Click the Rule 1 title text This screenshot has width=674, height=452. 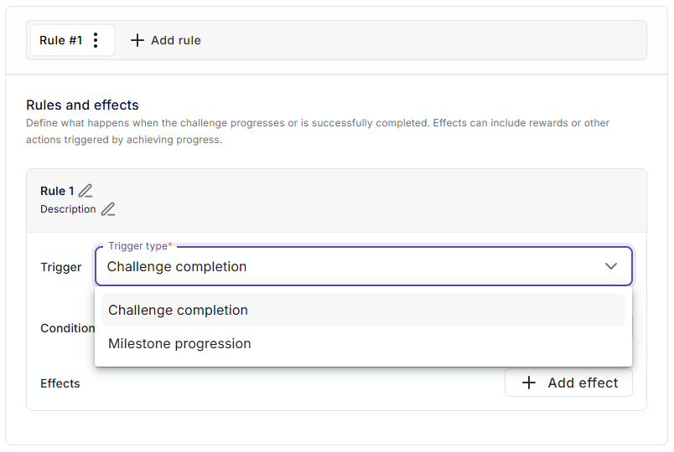[57, 192]
